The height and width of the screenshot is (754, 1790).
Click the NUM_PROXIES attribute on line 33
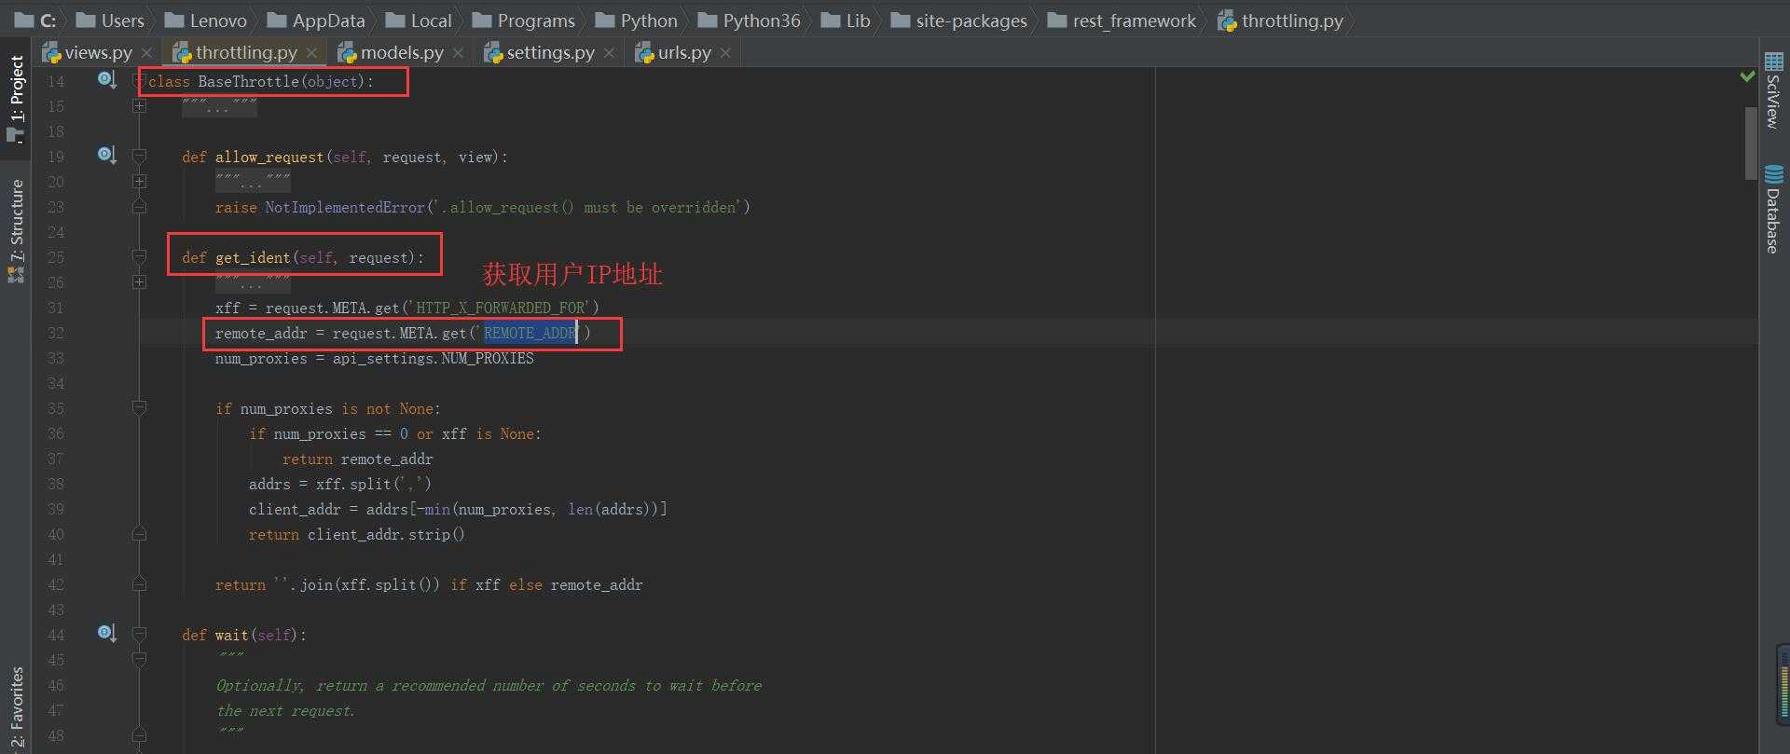coord(488,358)
